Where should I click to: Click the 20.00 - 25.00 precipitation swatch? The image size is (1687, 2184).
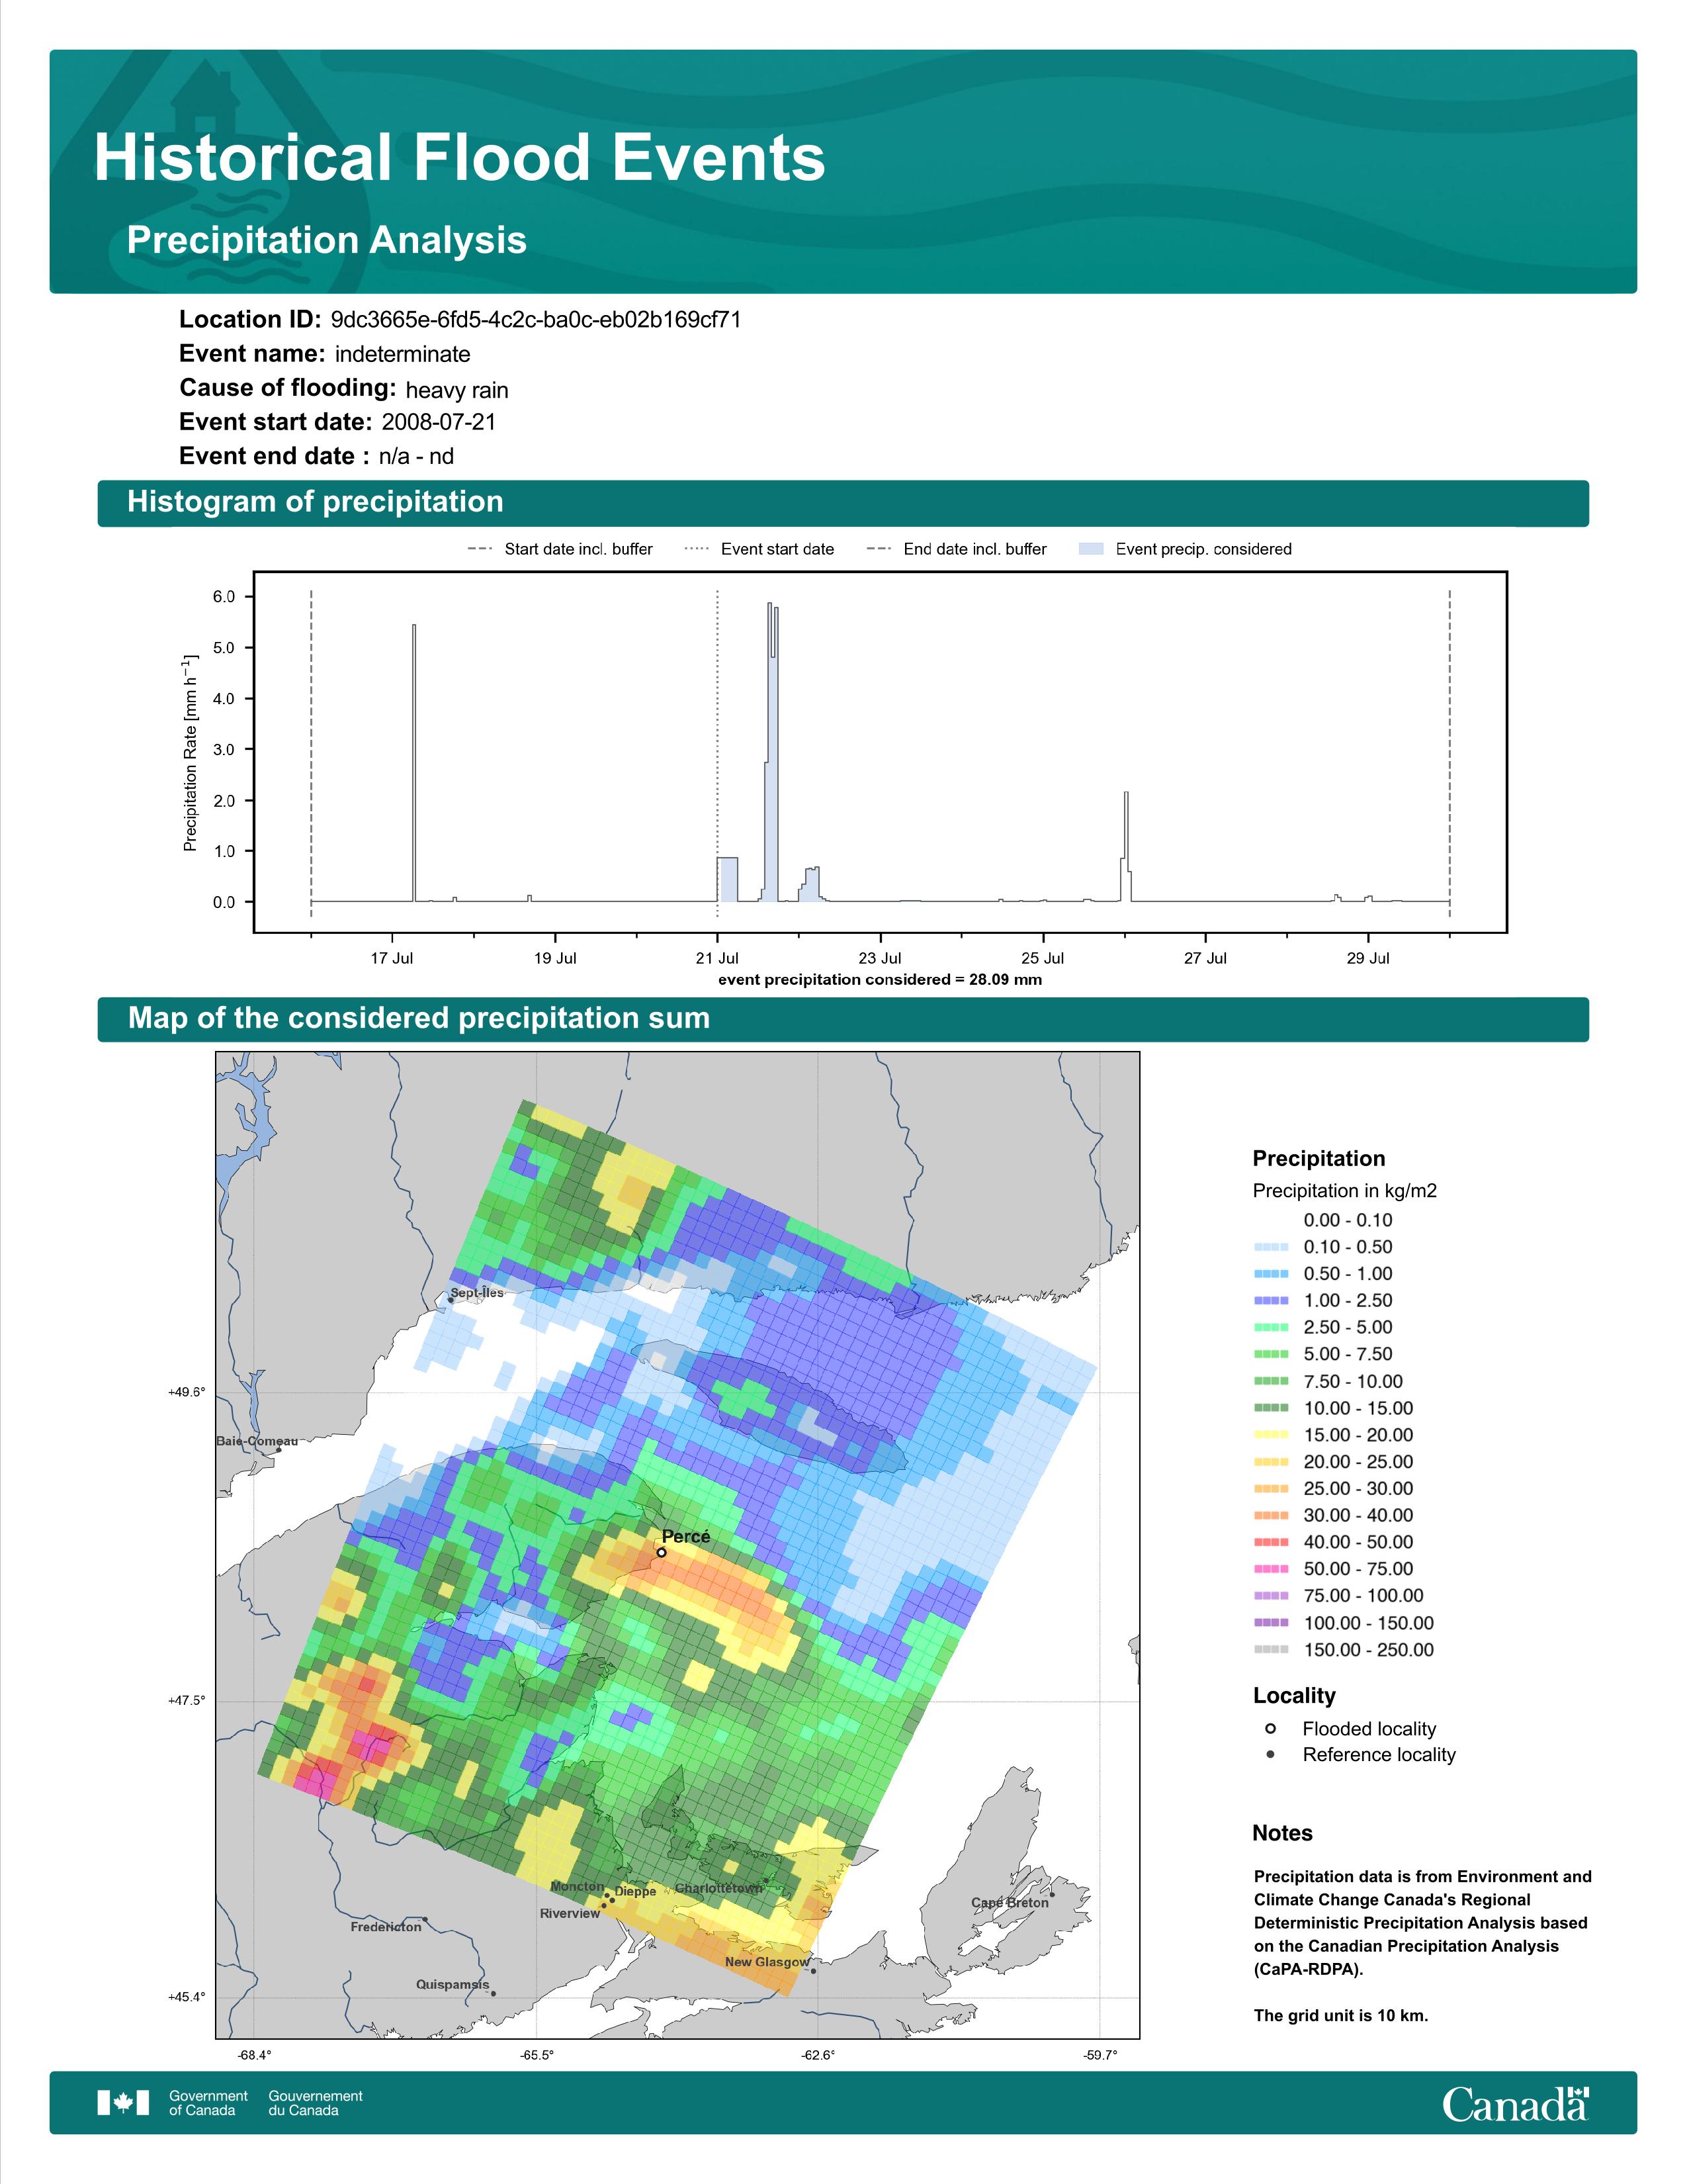click(x=1272, y=1462)
